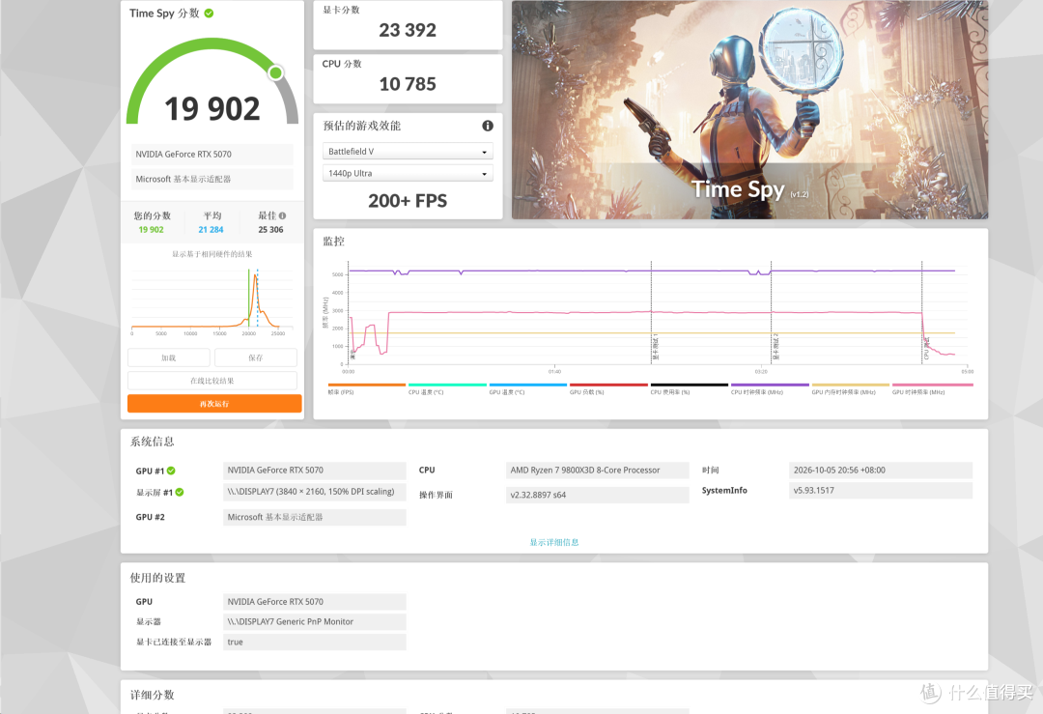Click the 在线比较结果 button
1043x714 pixels.
(212, 381)
